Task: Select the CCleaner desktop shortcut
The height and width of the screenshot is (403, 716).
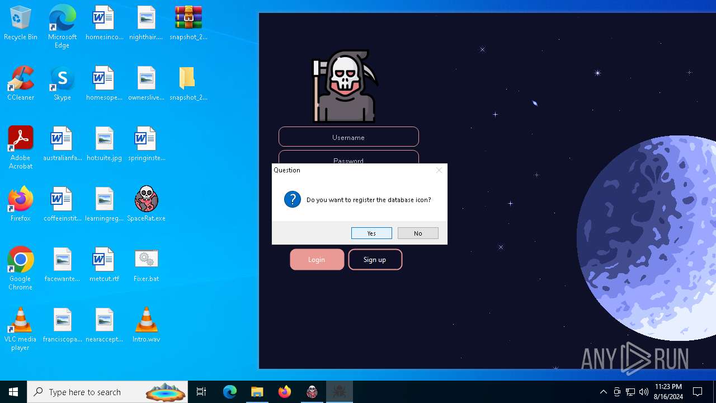Action: coord(21,85)
